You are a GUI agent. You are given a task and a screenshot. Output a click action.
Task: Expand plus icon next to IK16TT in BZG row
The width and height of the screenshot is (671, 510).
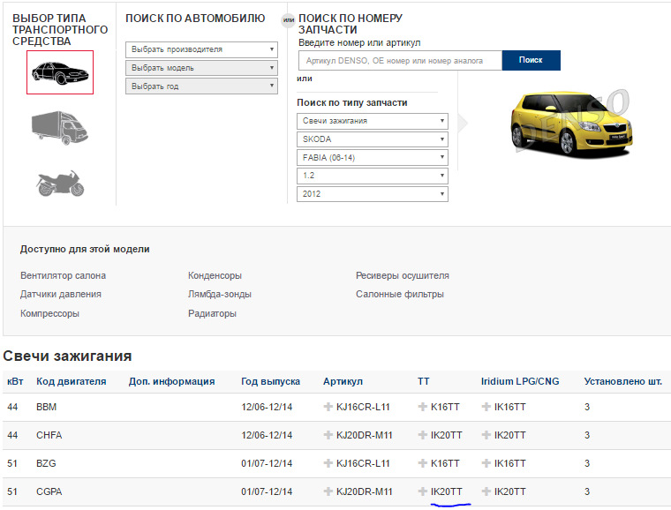(486, 463)
